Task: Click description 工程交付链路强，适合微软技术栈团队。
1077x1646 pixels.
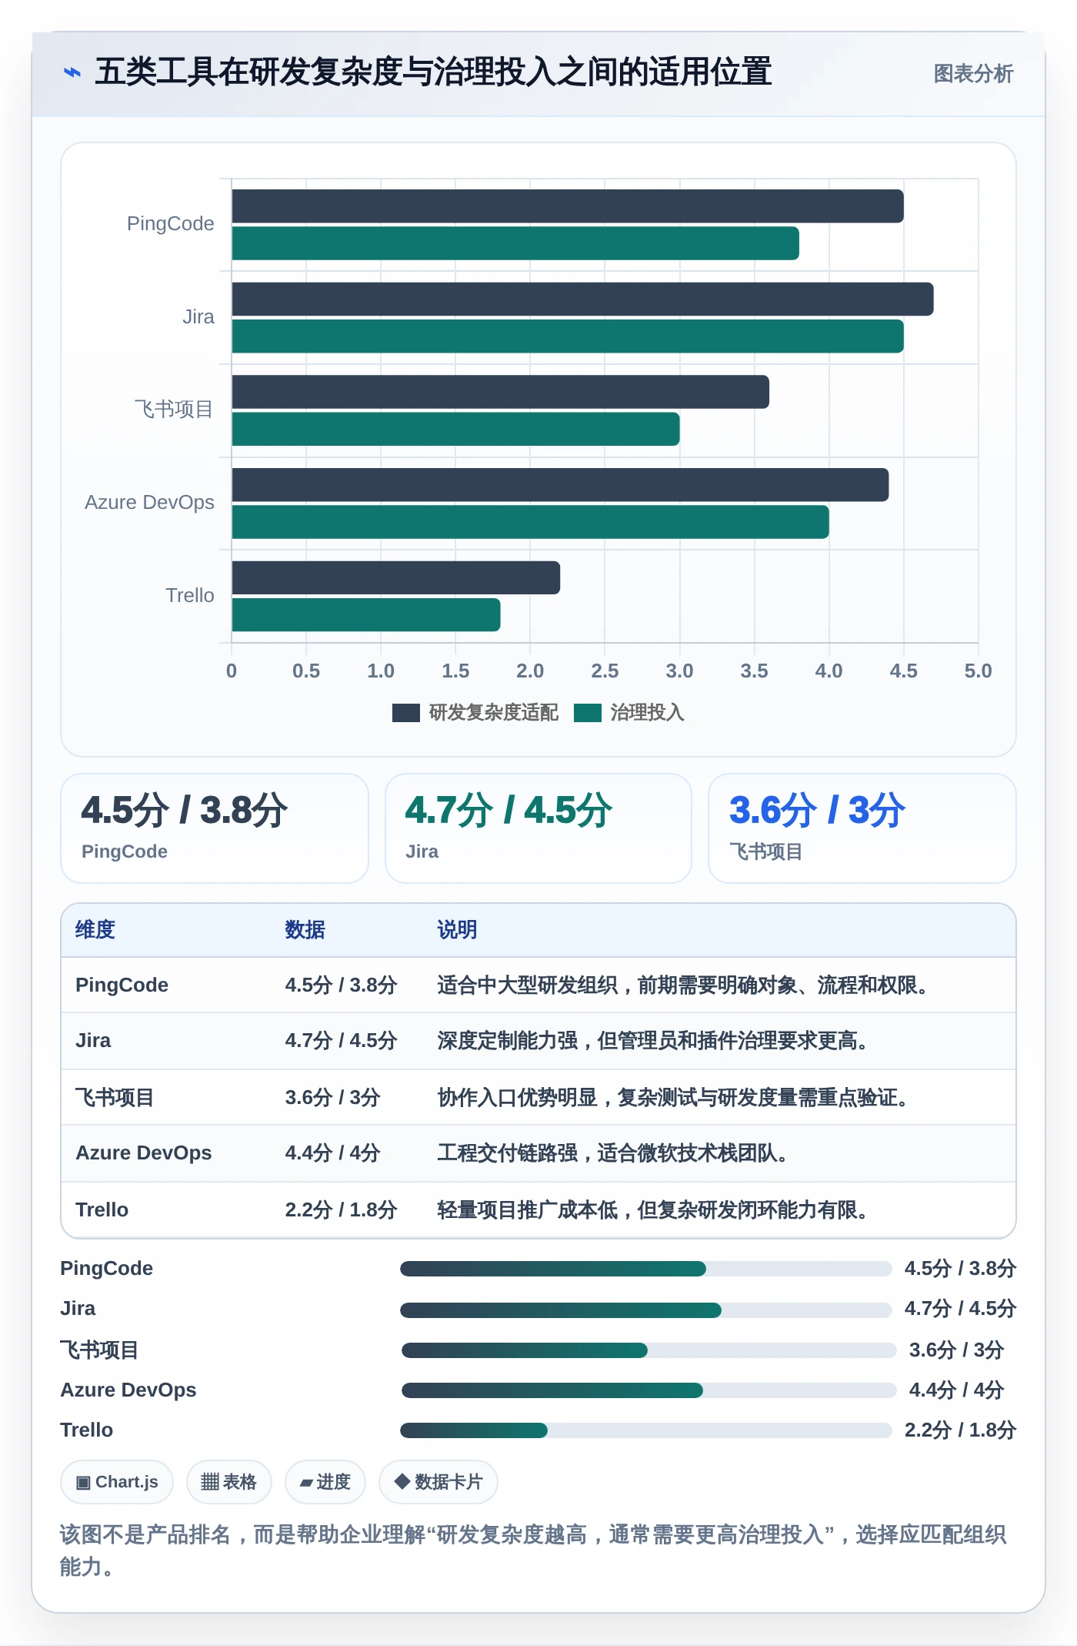Action: [616, 1153]
